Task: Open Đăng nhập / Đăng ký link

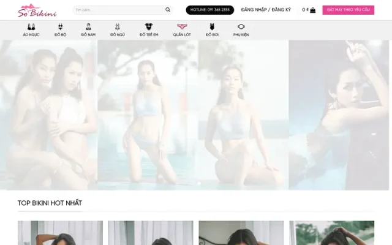Action: click(x=266, y=10)
